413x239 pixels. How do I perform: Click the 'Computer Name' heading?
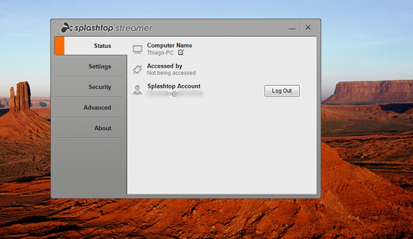[170, 46]
